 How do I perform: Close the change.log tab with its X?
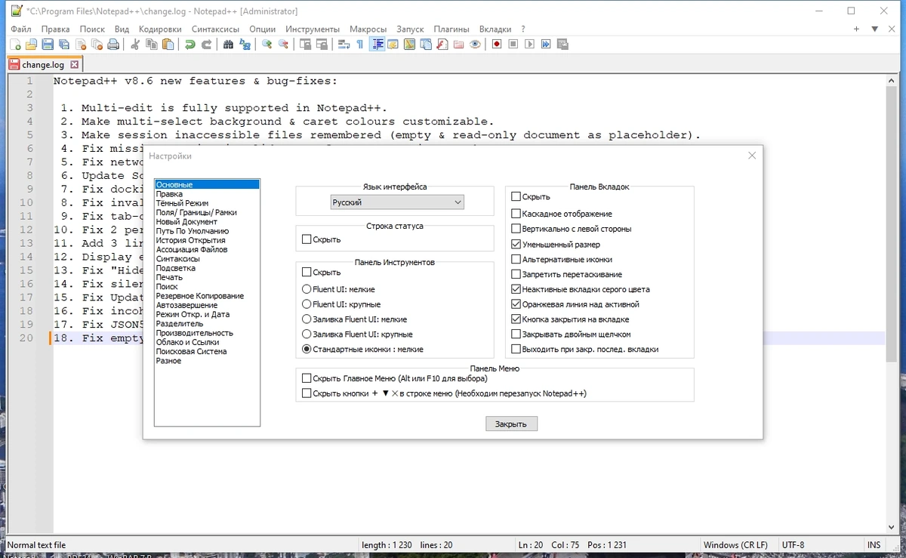click(x=74, y=65)
